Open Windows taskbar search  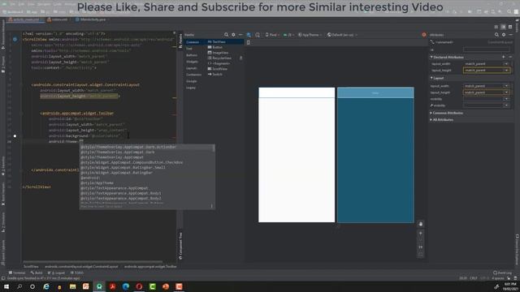tap(19, 286)
